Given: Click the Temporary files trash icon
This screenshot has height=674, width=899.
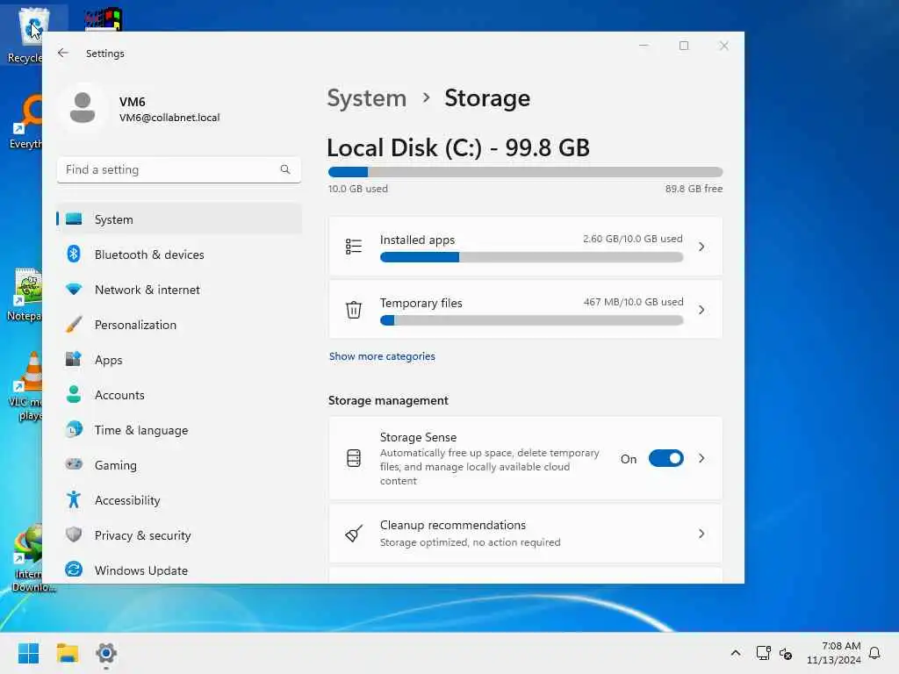Looking at the screenshot, I should [x=354, y=310].
